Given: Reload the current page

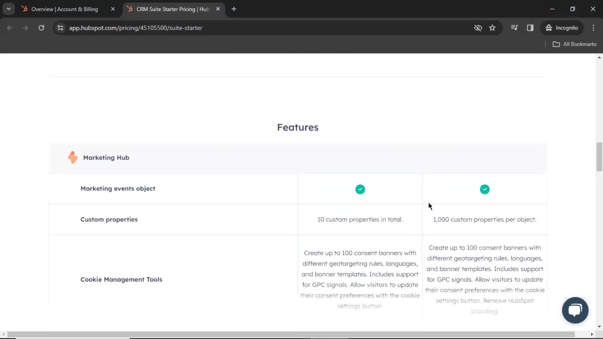Looking at the screenshot, I should pos(41,28).
